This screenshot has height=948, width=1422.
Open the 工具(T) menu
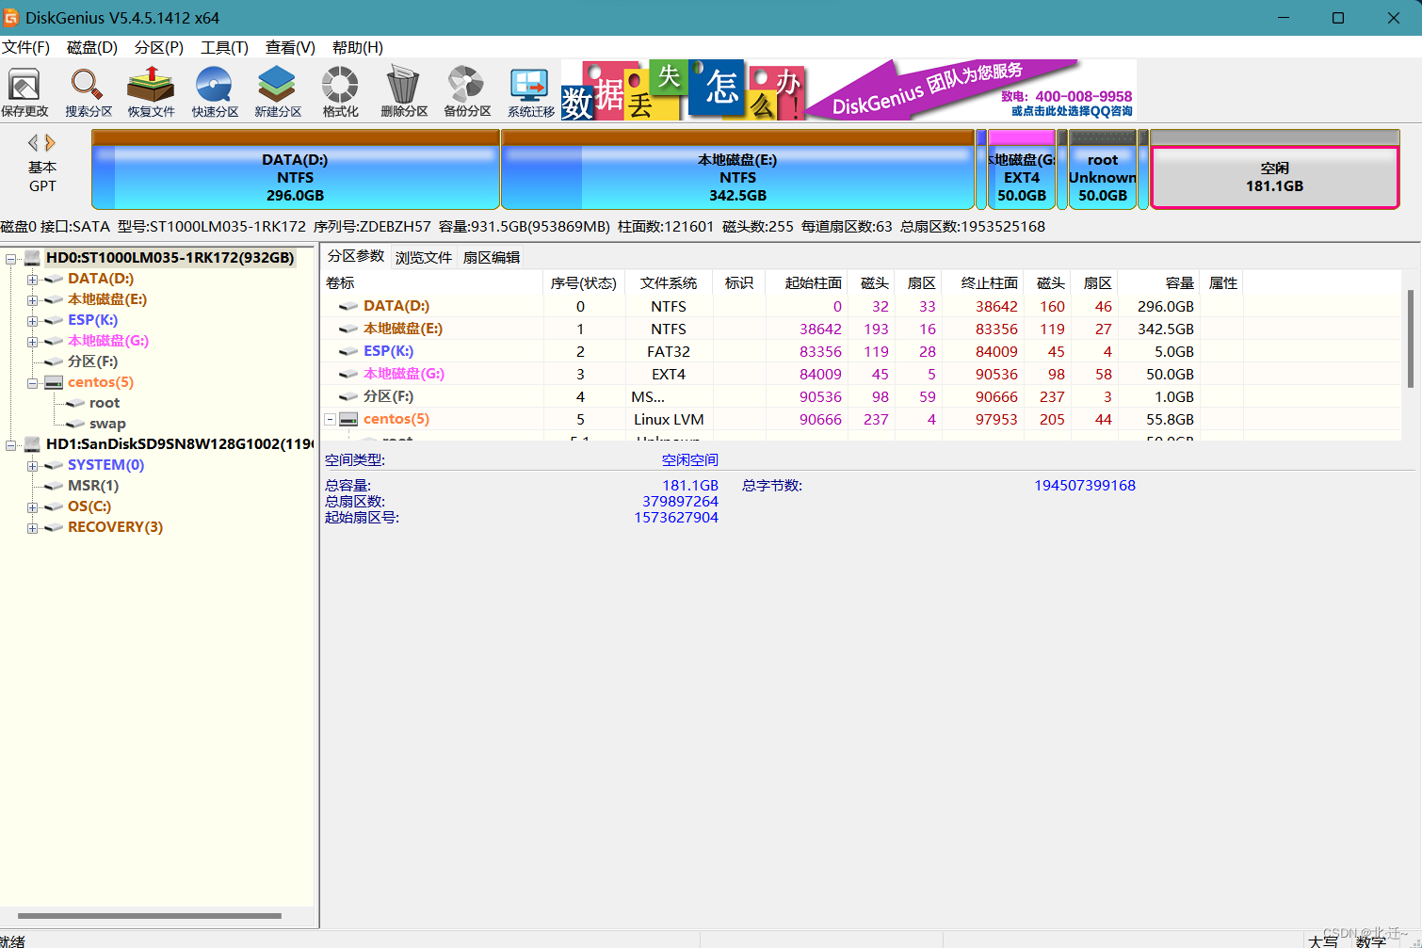[x=223, y=47]
